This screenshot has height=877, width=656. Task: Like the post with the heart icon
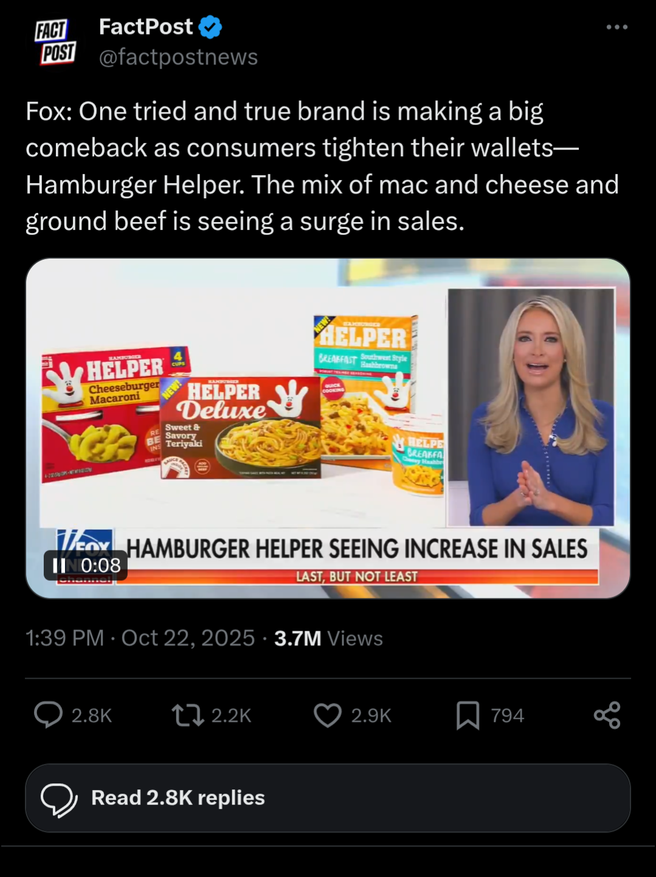click(328, 715)
